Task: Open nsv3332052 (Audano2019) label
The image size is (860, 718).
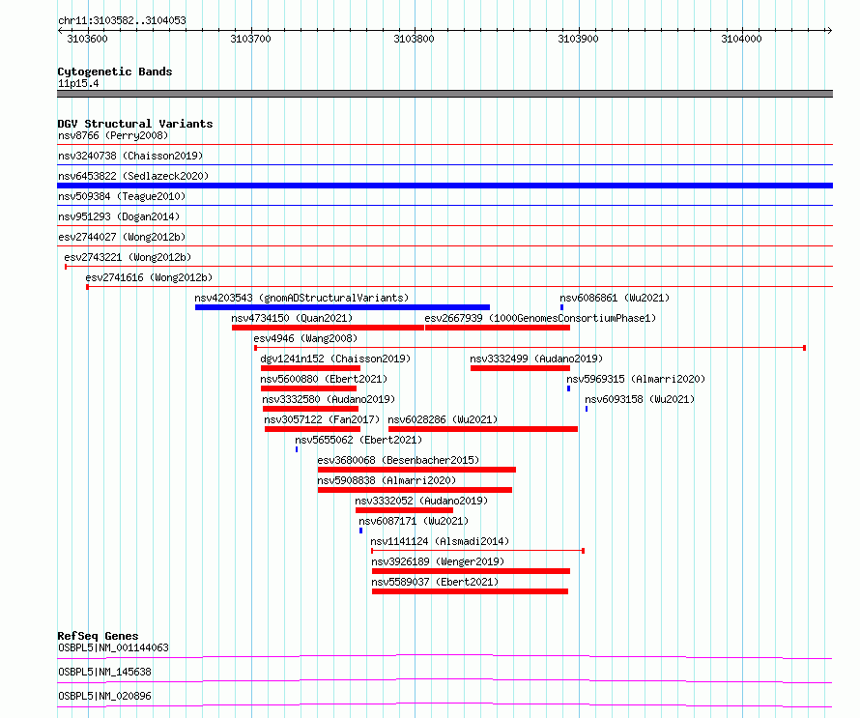Action: point(421,501)
